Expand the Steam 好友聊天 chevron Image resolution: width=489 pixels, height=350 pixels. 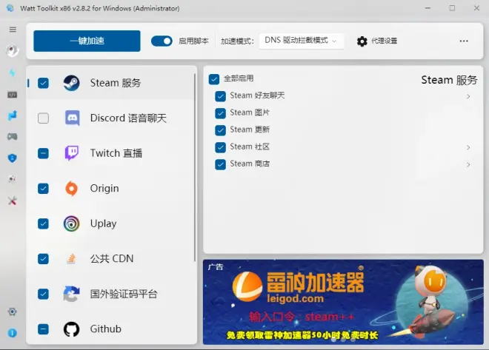(468, 96)
